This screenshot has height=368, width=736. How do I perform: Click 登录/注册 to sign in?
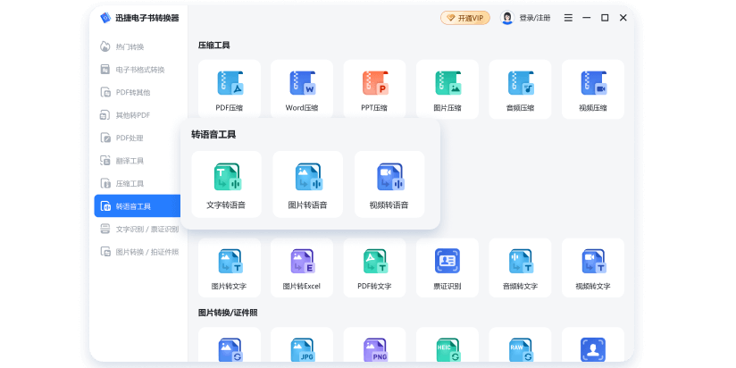pos(527,18)
